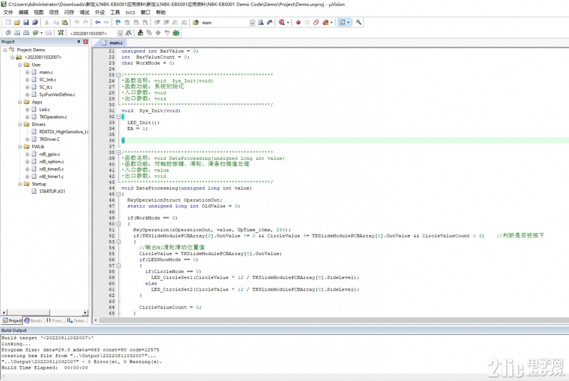Screen dimensions: 569x381
Task: Collapse the User folder in project tree
Action: [x=20, y=65]
